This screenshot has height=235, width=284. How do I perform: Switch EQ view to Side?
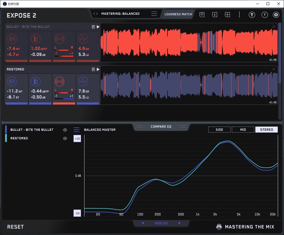coord(219,130)
